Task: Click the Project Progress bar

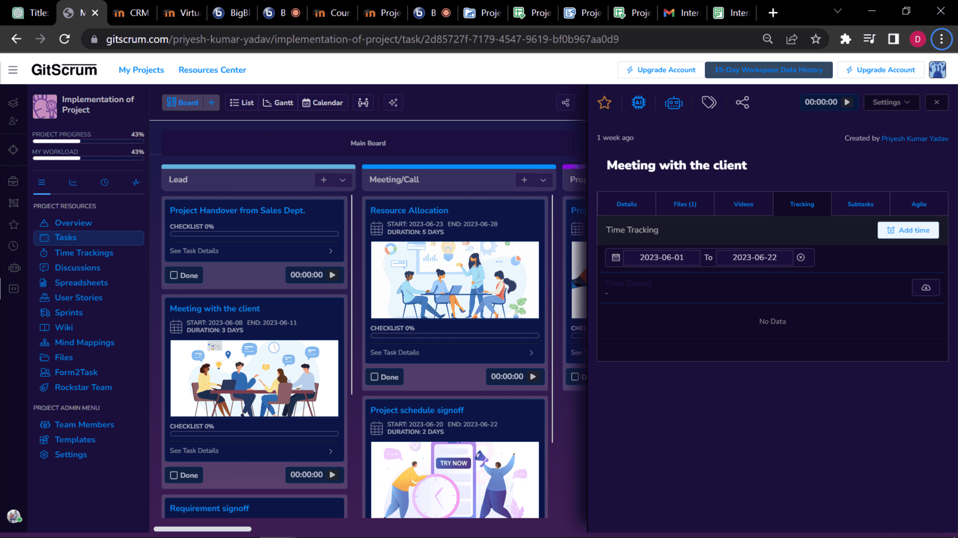Action: click(88, 142)
